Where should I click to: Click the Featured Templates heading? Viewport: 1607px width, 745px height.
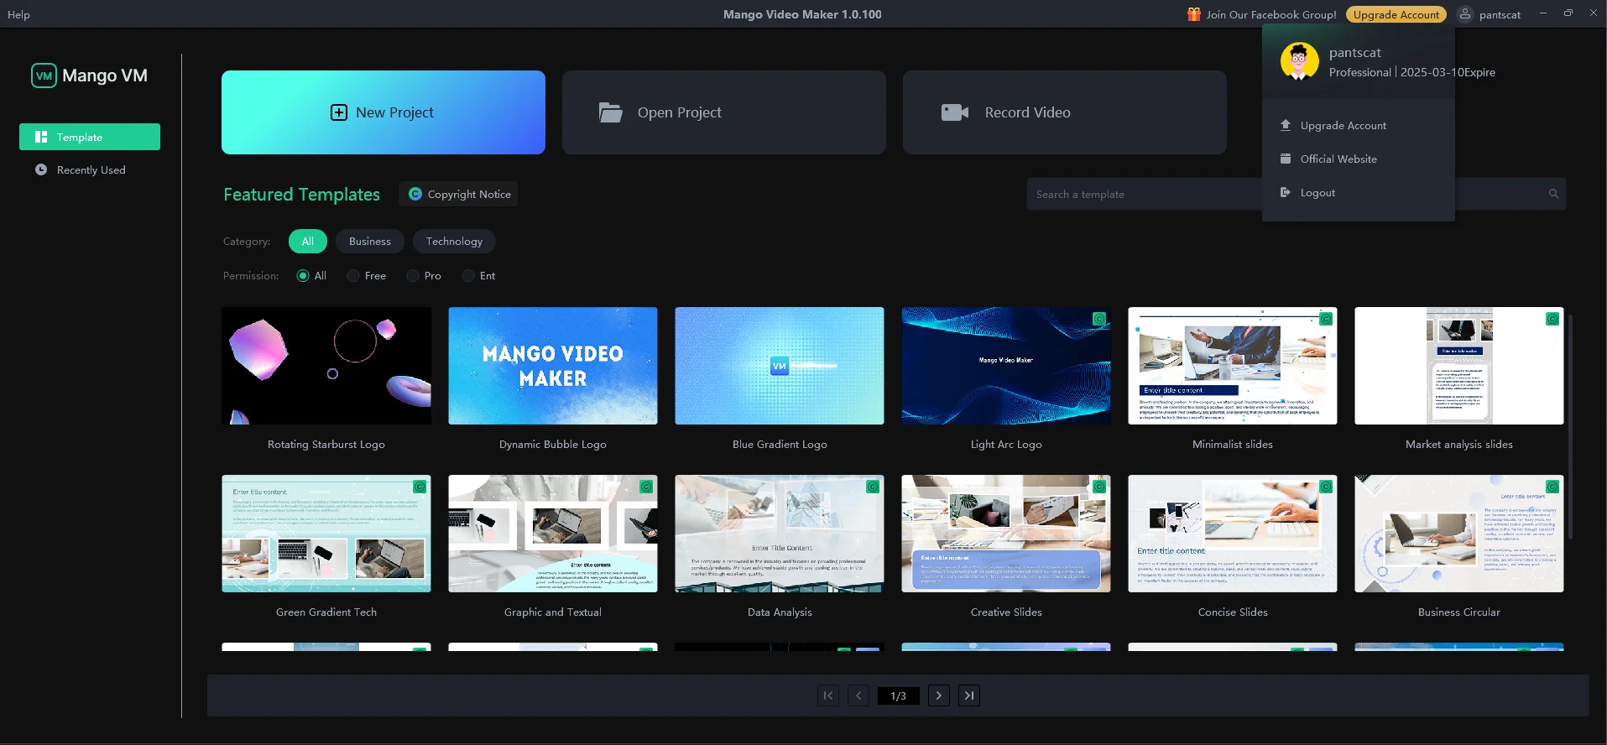click(301, 195)
